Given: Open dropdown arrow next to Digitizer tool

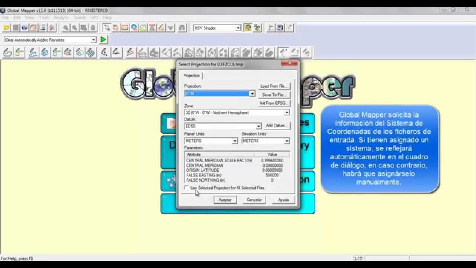Looking at the screenshot, I should (x=171, y=28).
